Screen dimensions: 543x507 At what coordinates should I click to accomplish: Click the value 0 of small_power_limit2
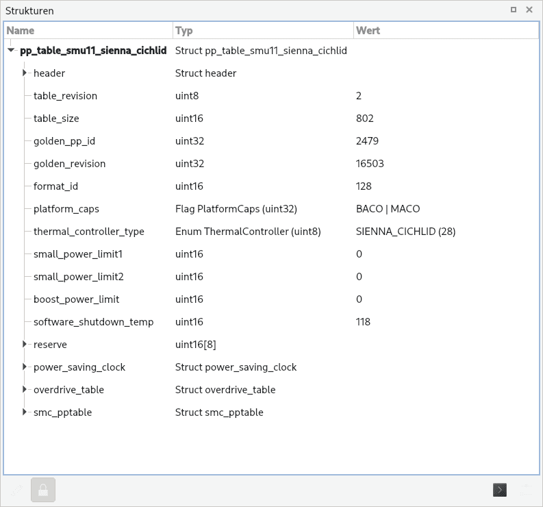(359, 277)
